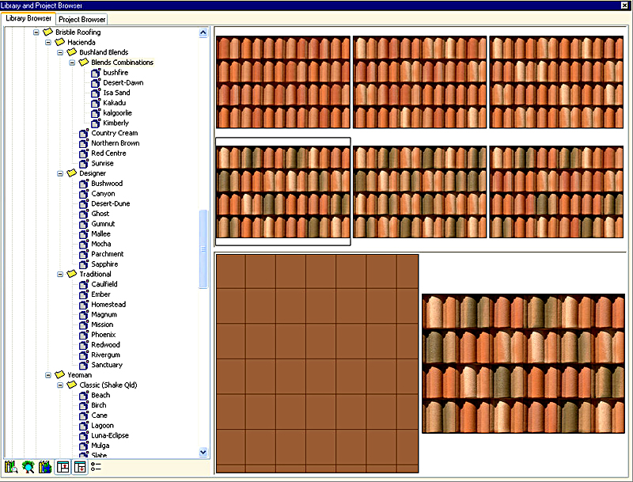Switch to the Library Browser tab
This screenshot has height=482, width=633.
coord(28,18)
